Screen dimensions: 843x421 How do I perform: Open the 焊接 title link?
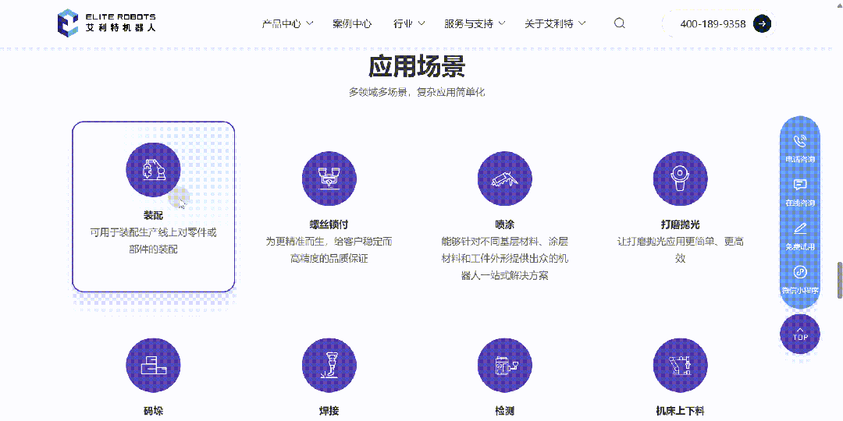coord(329,412)
